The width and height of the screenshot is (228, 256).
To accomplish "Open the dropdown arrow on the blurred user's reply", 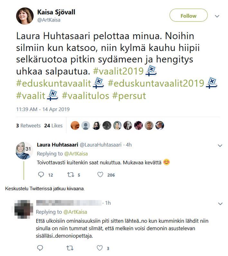I will (220, 204).
